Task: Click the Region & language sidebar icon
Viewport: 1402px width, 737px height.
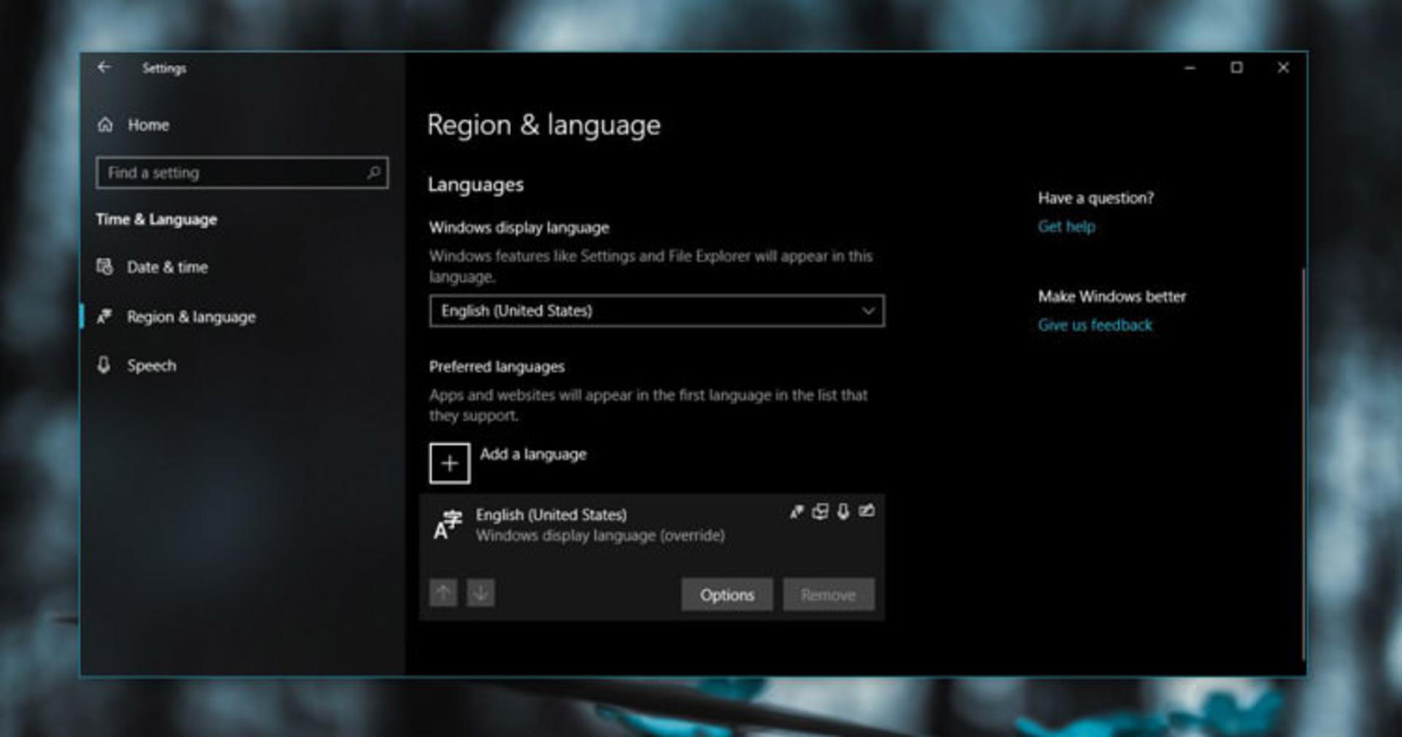Action: pyautogui.click(x=105, y=316)
